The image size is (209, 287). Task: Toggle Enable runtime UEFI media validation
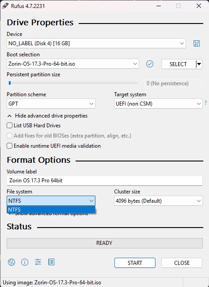click(x=9, y=146)
